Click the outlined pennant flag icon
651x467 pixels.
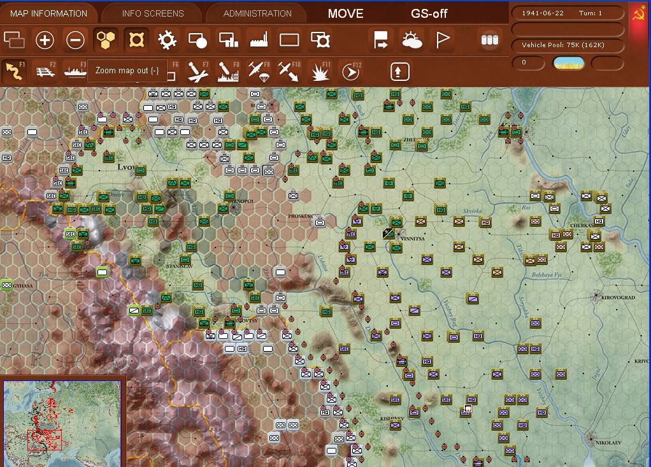[443, 40]
